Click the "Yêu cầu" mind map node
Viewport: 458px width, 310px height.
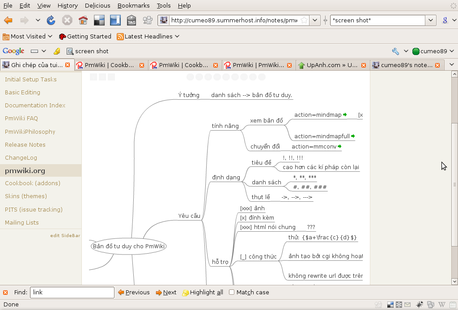189,216
